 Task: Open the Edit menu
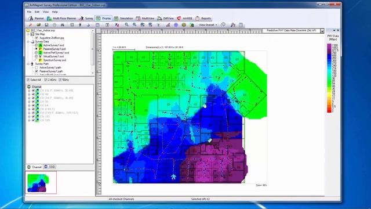click(x=37, y=12)
